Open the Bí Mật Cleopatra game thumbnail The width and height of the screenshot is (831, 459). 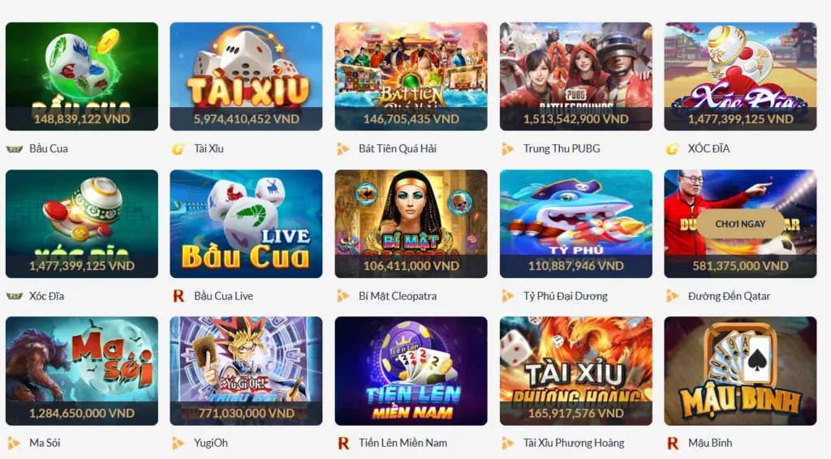[411, 223]
